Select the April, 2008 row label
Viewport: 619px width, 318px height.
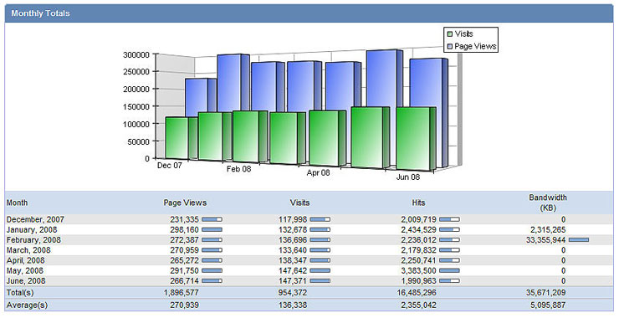coord(26,260)
